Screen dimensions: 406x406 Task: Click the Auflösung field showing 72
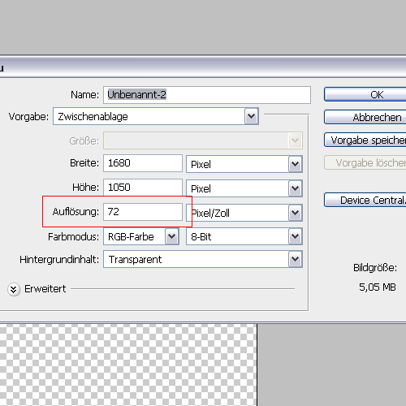tap(143, 212)
